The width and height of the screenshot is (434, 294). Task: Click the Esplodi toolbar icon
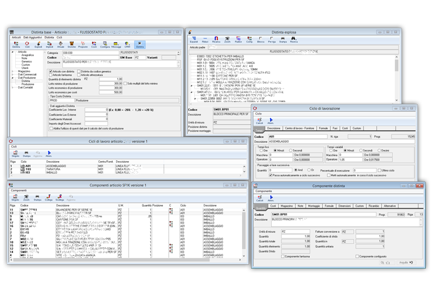click(38, 44)
